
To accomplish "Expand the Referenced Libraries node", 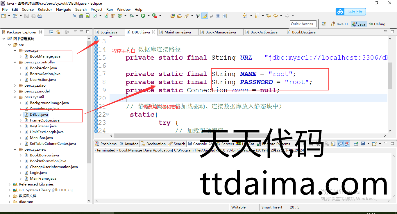I will 10,184.
